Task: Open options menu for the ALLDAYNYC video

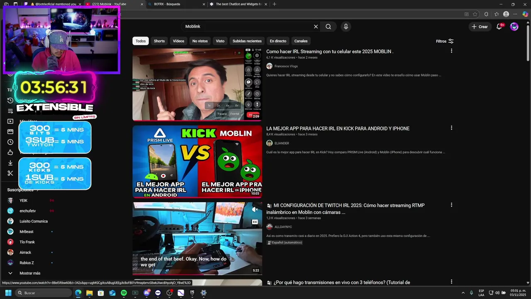Action: tap(451, 205)
